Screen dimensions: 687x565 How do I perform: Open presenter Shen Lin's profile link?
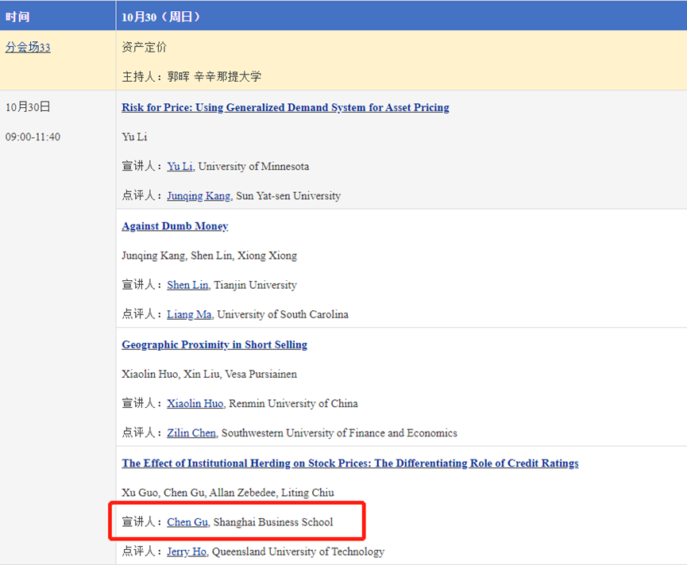(x=187, y=285)
